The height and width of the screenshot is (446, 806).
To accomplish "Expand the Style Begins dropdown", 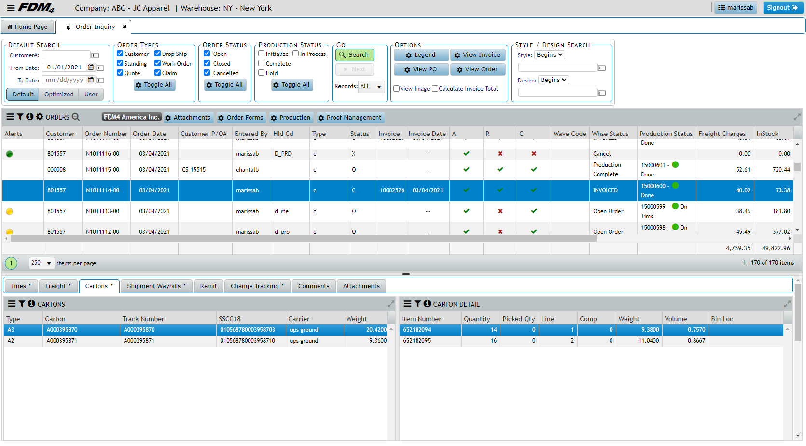I will click(550, 55).
